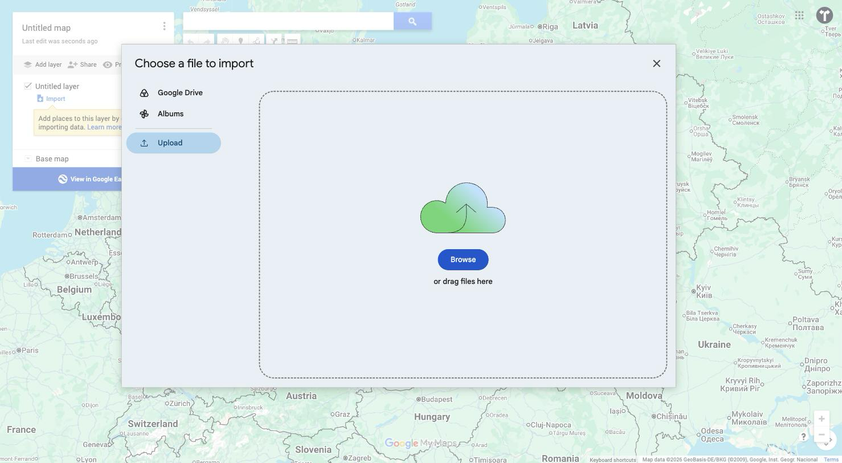The height and width of the screenshot is (463, 842).
Task: Click Share in the map panel
Action: coord(82,65)
